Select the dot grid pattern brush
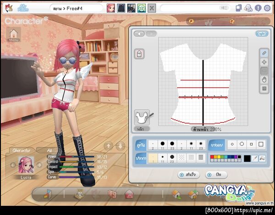 [191, 158]
